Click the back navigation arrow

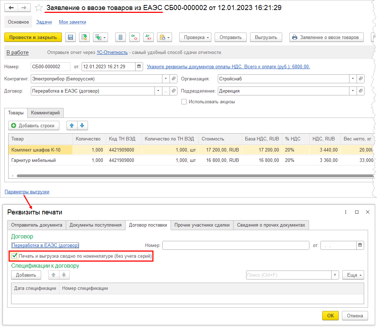click(x=11, y=8)
